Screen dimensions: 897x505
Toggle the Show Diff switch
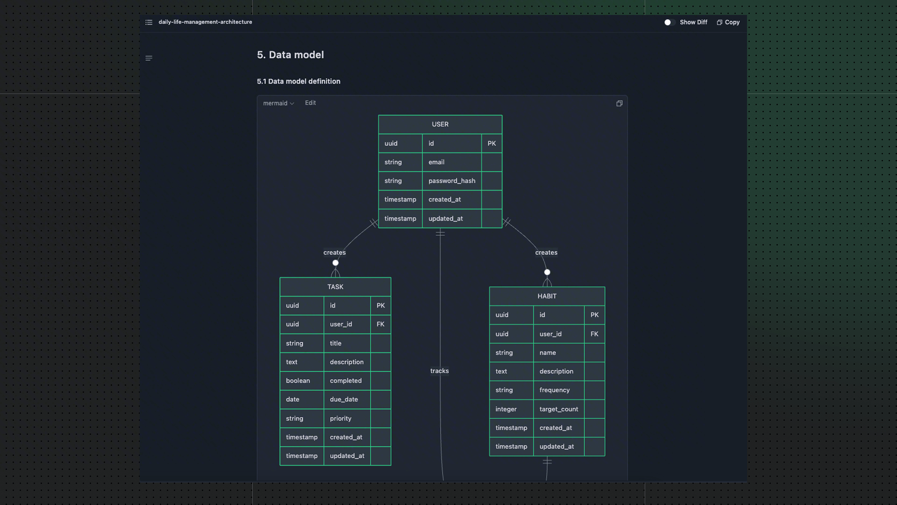[668, 22]
